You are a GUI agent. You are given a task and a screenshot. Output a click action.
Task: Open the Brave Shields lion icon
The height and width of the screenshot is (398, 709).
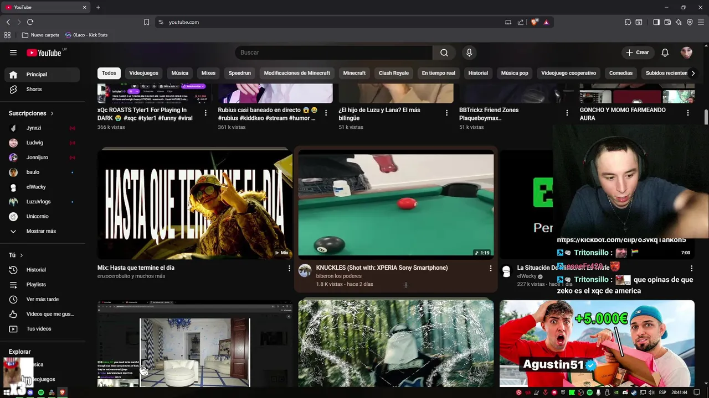pyautogui.click(x=535, y=22)
